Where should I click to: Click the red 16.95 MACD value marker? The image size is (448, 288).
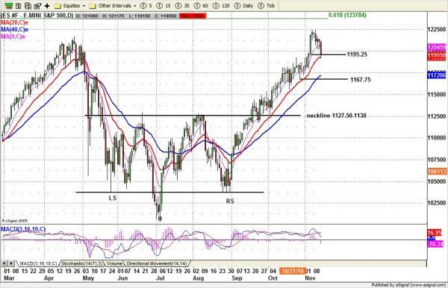tap(435, 233)
